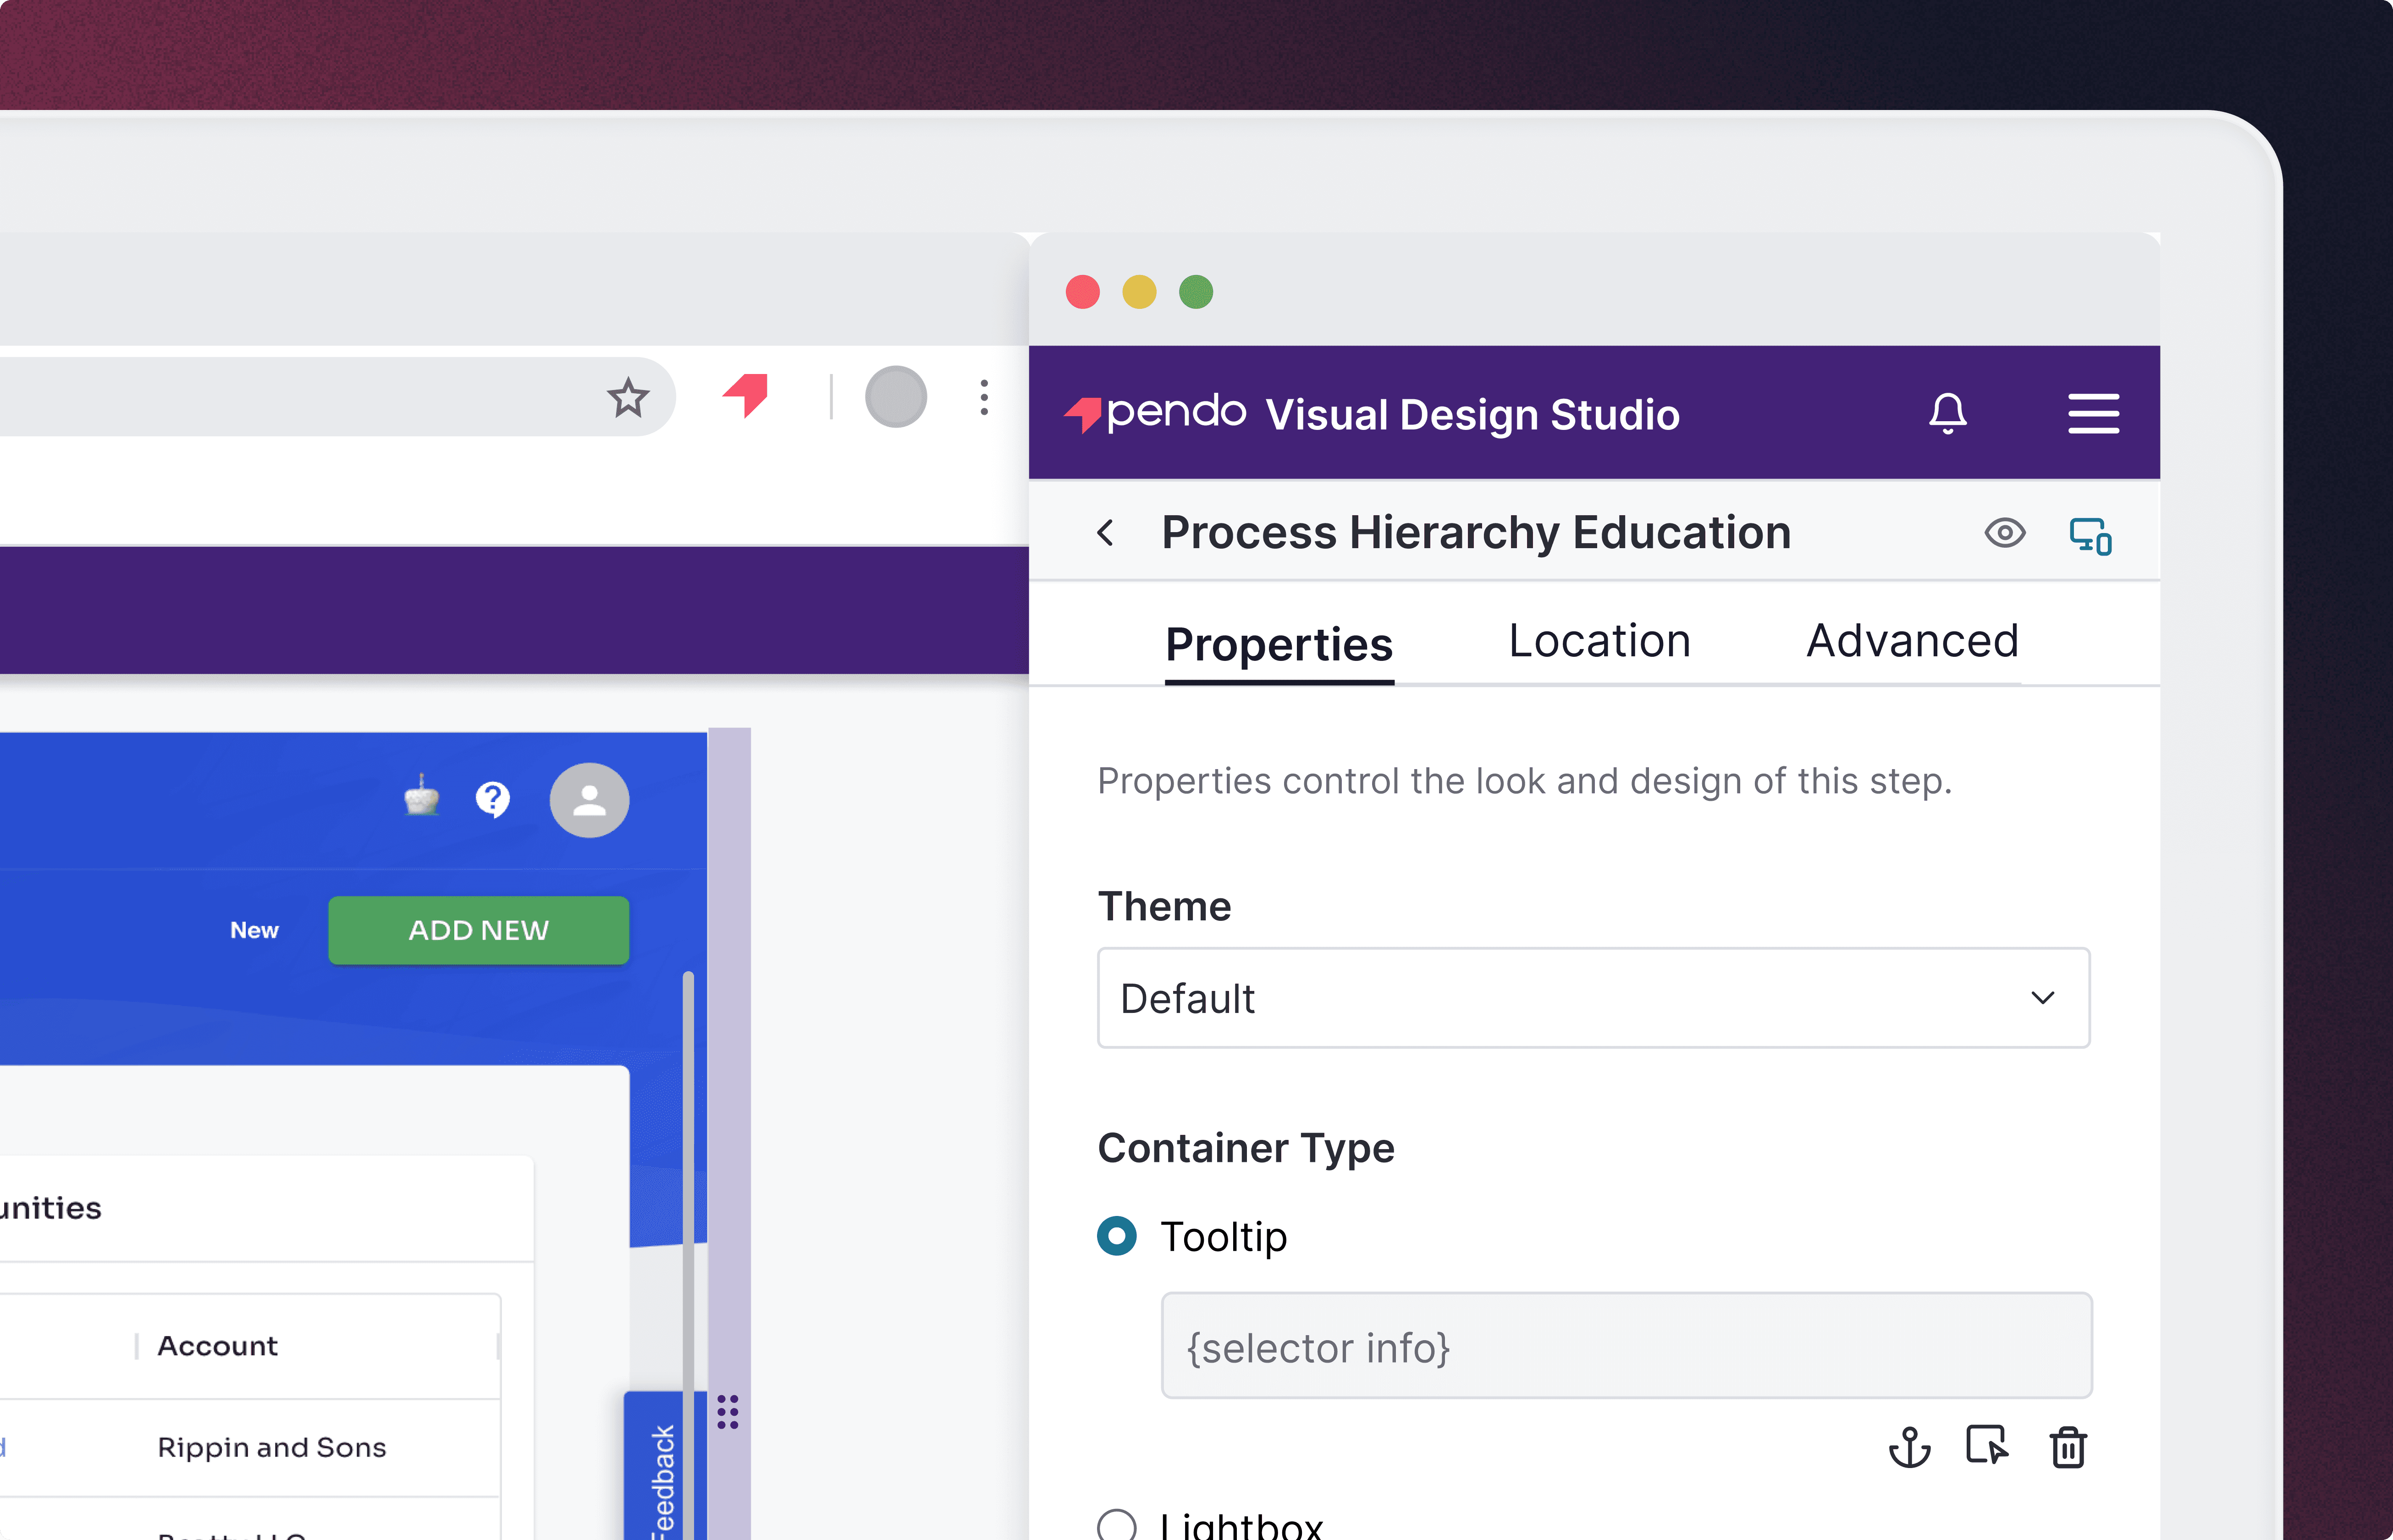Screen dimensions: 2393x1540
Task: Bookmark page with the star icon
Action: pos(628,397)
